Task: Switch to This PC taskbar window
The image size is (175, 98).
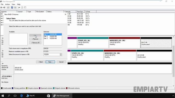Action: (30, 96)
